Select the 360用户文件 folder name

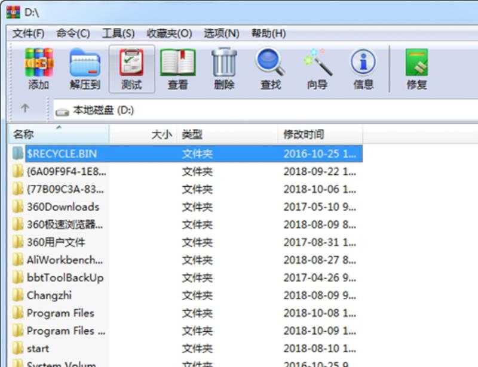click(56, 242)
